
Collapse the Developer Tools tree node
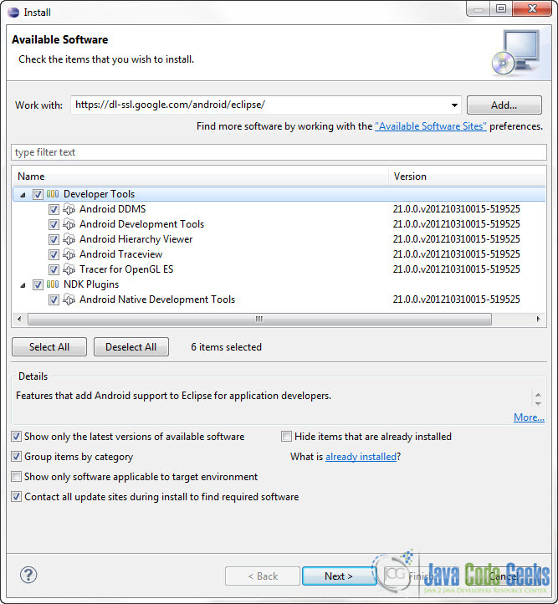23,195
